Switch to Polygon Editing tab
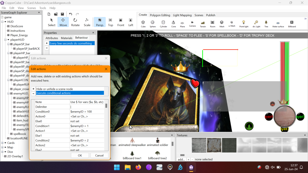The width and height of the screenshot is (308, 173). [160, 15]
